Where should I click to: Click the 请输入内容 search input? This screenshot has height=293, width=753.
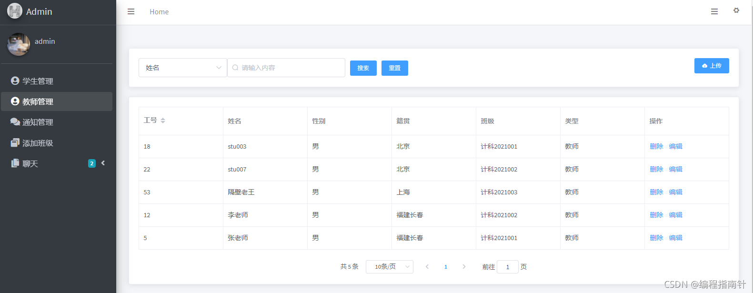point(286,68)
